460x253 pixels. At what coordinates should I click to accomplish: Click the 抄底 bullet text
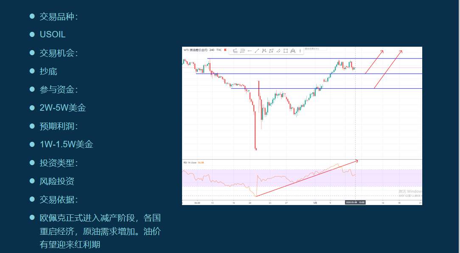click(48, 71)
